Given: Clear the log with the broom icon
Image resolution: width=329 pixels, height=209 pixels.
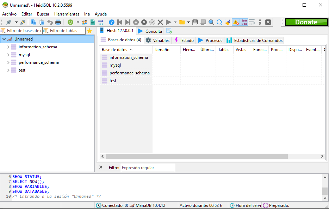Looking at the screenshot, I should [227, 22].
